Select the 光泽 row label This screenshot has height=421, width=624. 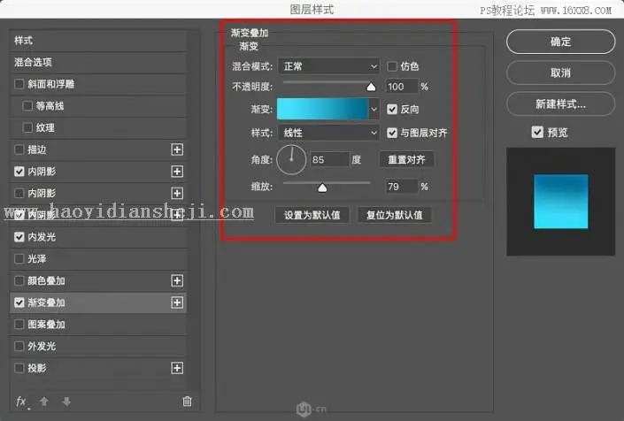pyautogui.click(x=37, y=259)
